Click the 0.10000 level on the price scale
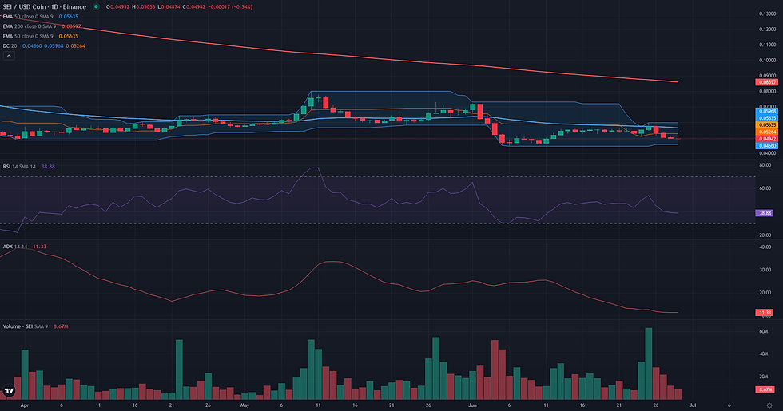The height and width of the screenshot is (411, 783). (x=768, y=61)
